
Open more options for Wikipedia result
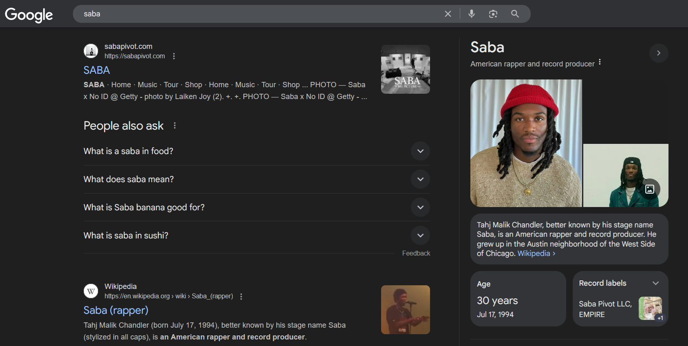241,297
